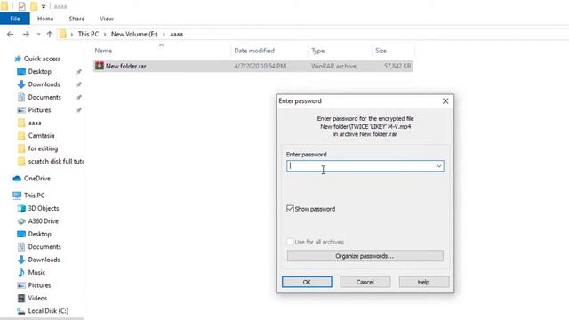Click This PC in address breadcrumb
The height and width of the screenshot is (320, 569).
88,34
